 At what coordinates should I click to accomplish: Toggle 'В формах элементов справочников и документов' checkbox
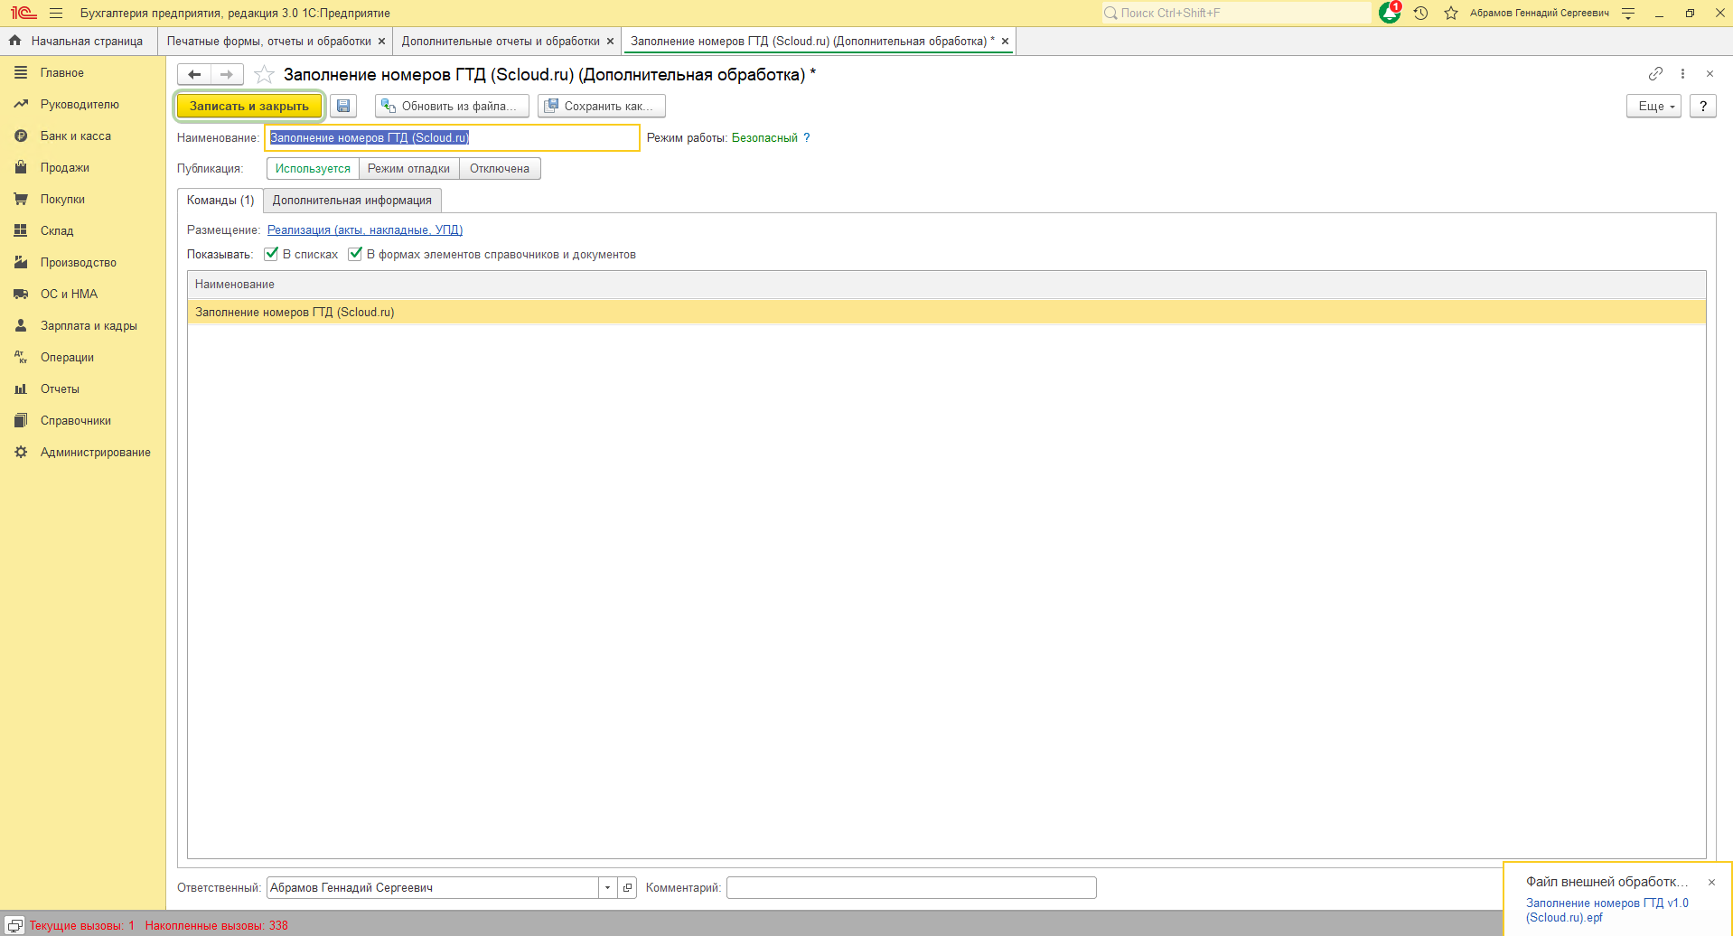pyautogui.click(x=355, y=254)
